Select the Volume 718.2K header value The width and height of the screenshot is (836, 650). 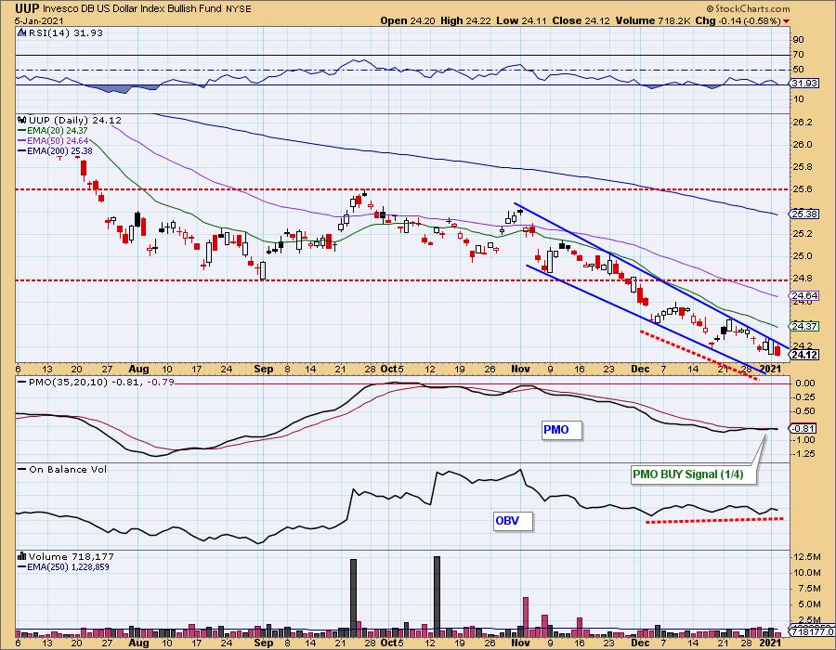(653, 20)
